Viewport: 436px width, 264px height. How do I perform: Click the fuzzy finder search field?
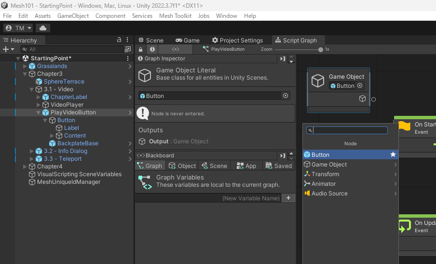click(347, 130)
